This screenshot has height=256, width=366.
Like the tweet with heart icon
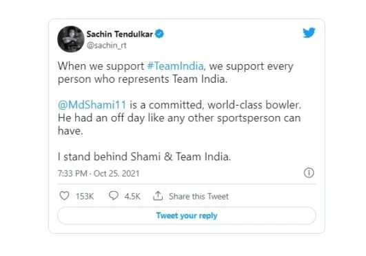(x=64, y=196)
